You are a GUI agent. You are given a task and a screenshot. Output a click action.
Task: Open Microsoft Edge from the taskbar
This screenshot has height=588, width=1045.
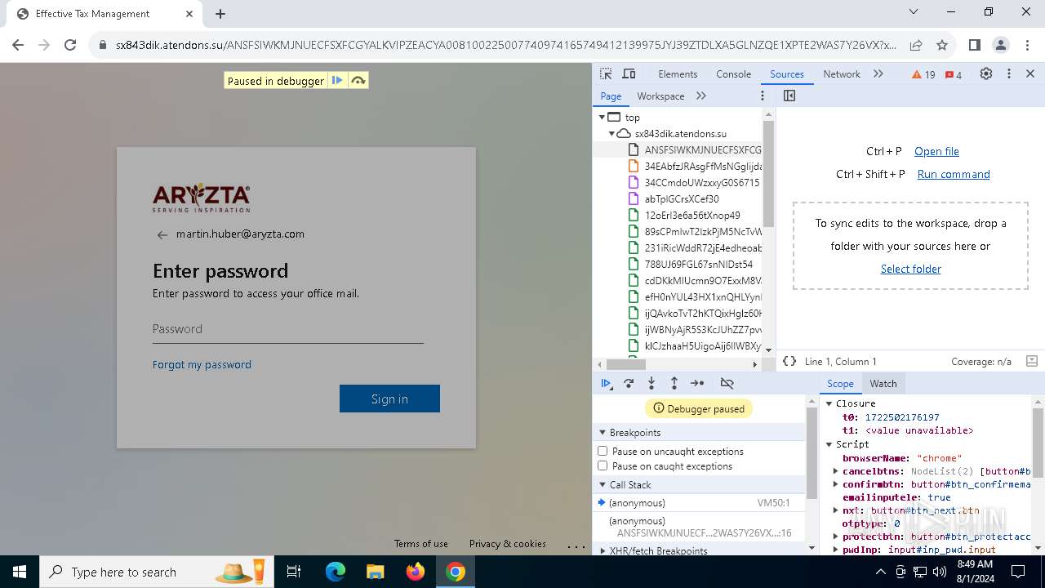click(336, 572)
